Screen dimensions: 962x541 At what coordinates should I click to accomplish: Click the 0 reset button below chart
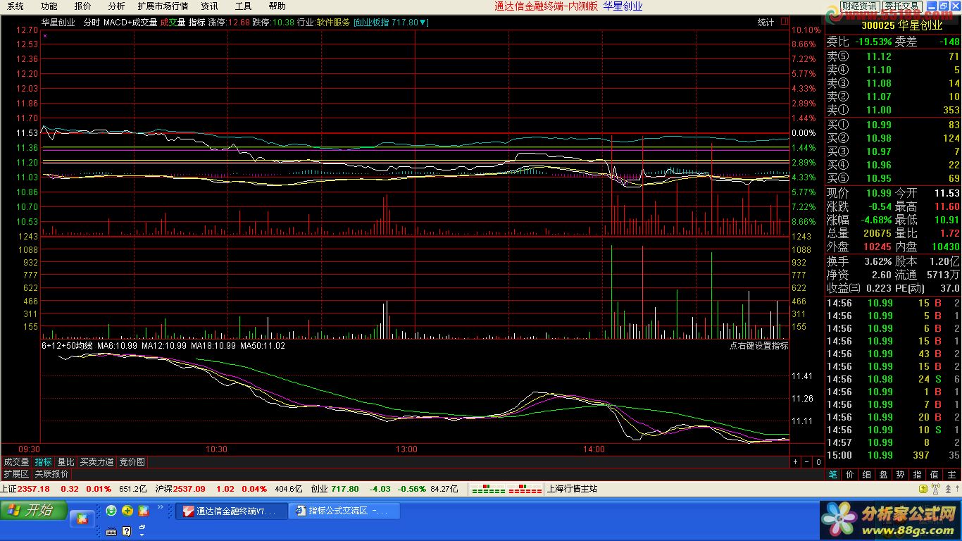pos(818,462)
